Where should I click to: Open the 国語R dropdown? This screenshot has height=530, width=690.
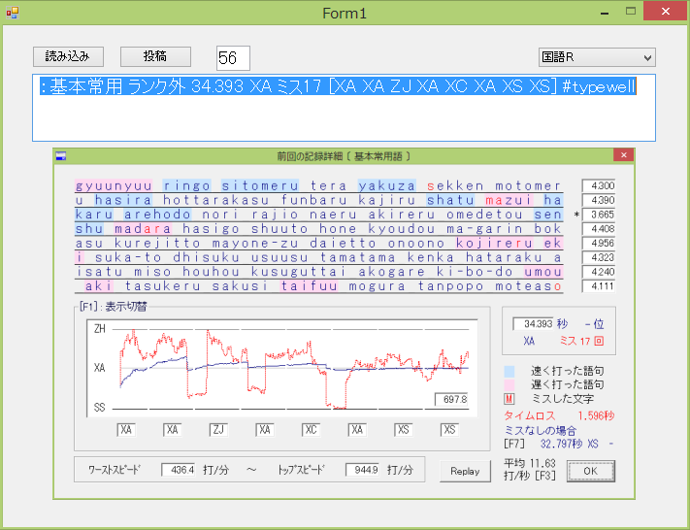pyautogui.click(x=597, y=57)
